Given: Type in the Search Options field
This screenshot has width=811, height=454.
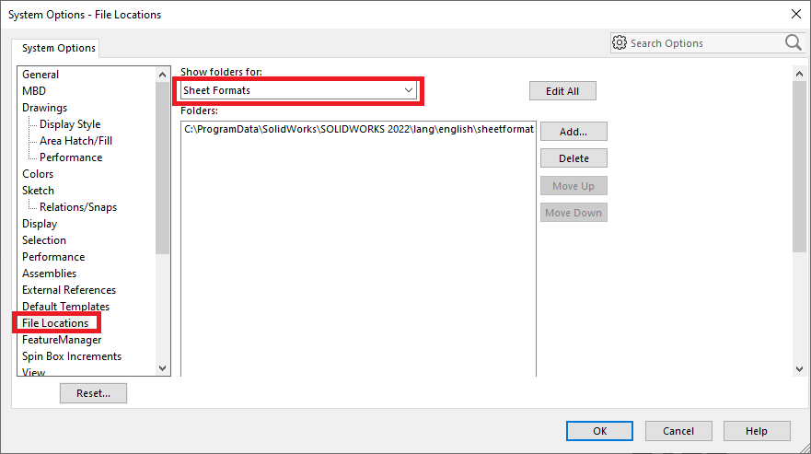Looking at the screenshot, I should 703,43.
